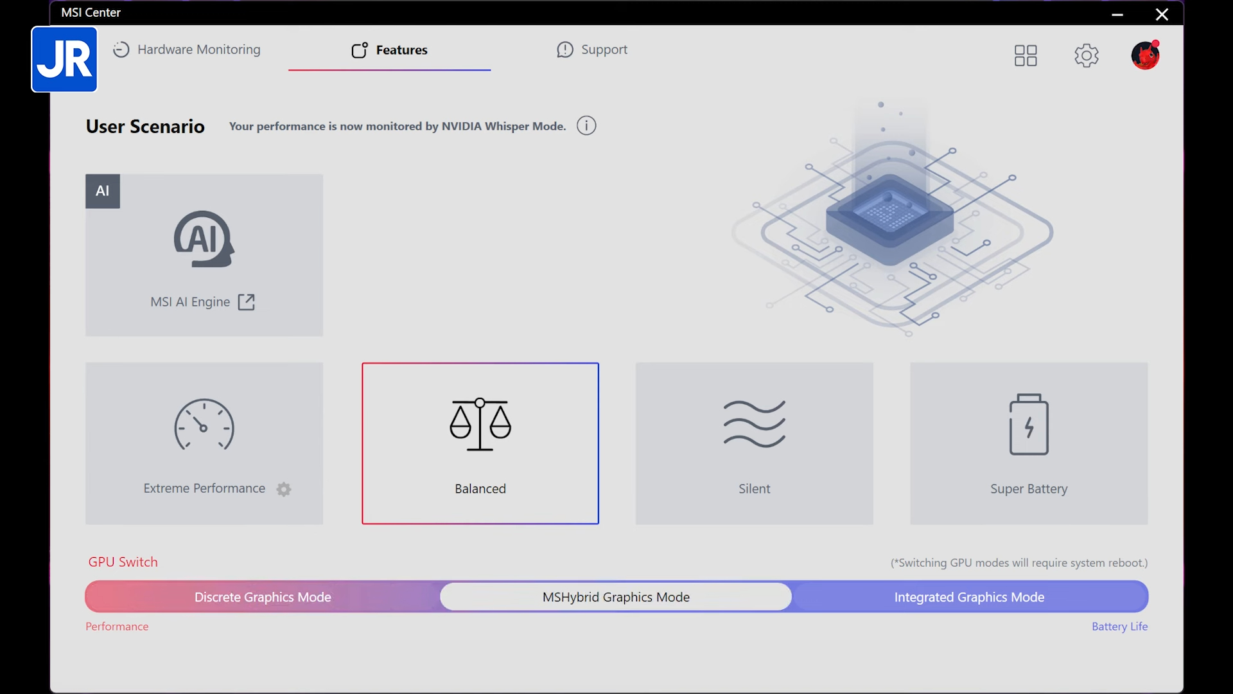
Task: Open the apps grid icon
Action: pos(1026,55)
